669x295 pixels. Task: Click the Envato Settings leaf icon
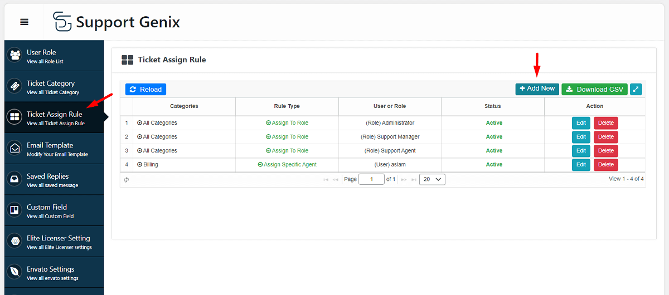point(14,272)
